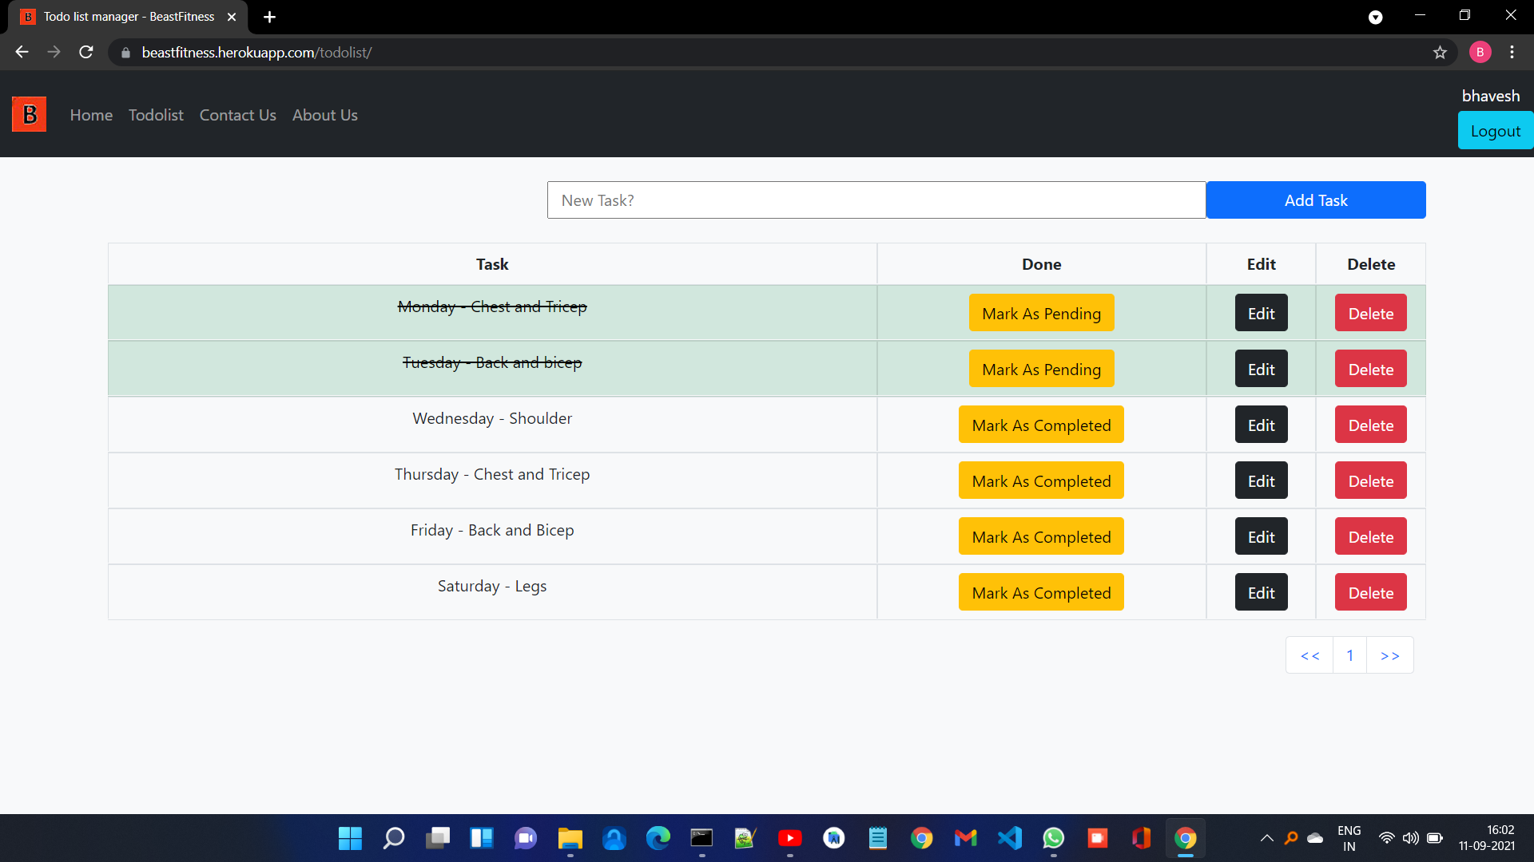Mark Saturday - Legs as completed

(x=1041, y=592)
